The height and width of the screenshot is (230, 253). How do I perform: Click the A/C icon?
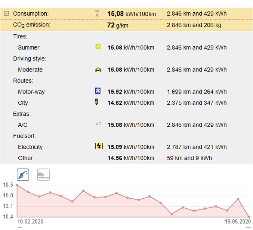click(98, 125)
